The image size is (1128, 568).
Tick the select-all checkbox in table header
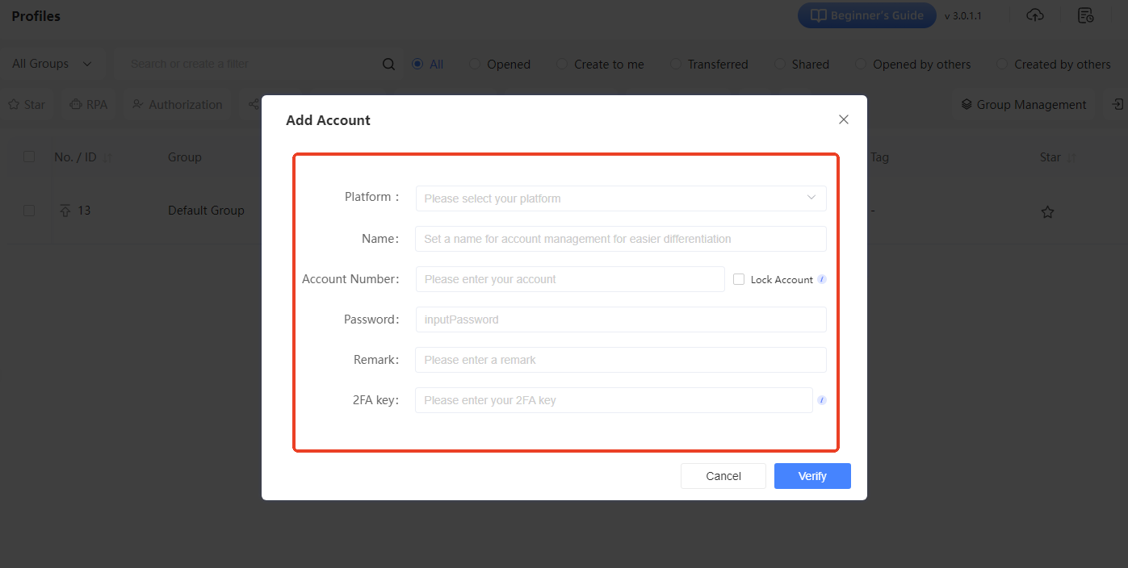click(29, 157)
